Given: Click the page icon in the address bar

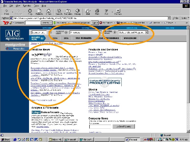Looking at the screenshot, I should 12,18.
